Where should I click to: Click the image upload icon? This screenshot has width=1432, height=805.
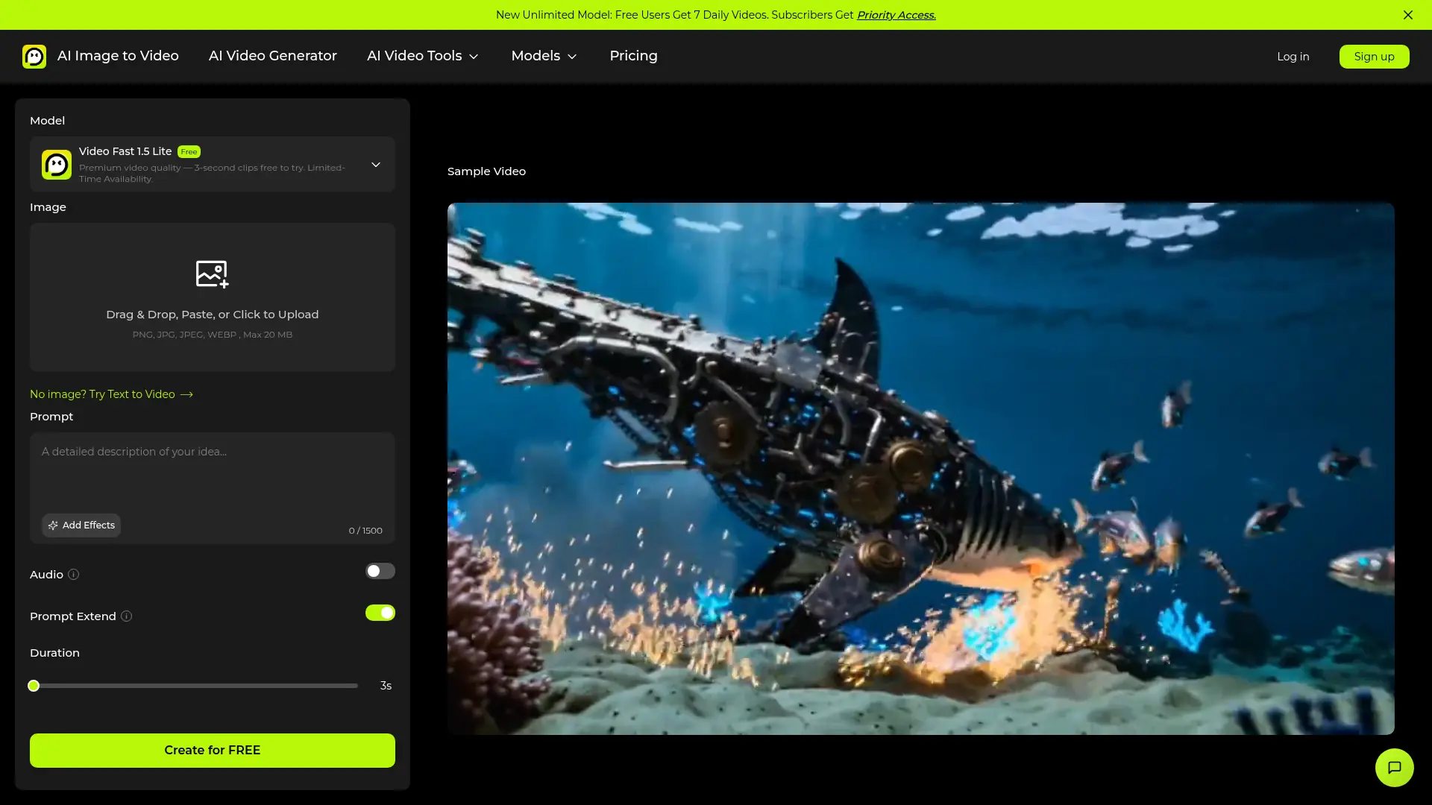tap(212, 274)
